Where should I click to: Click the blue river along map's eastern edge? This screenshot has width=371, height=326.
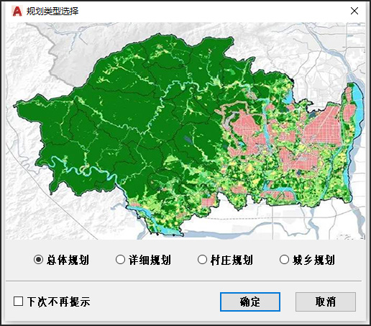pyautogui.click(x=357, y=110)
